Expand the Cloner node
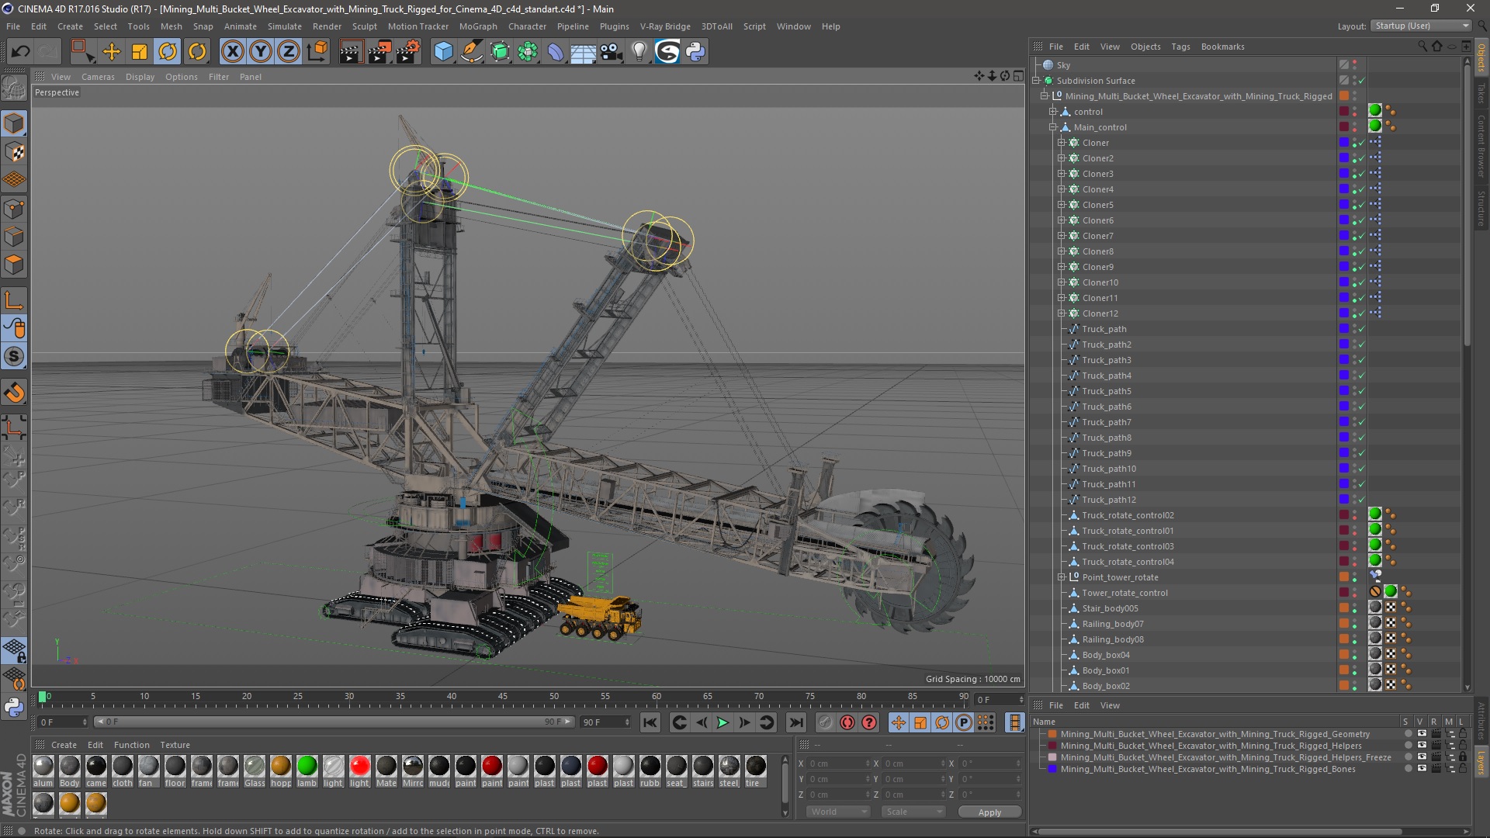 pyautogui.click(x=1062, y=143)
